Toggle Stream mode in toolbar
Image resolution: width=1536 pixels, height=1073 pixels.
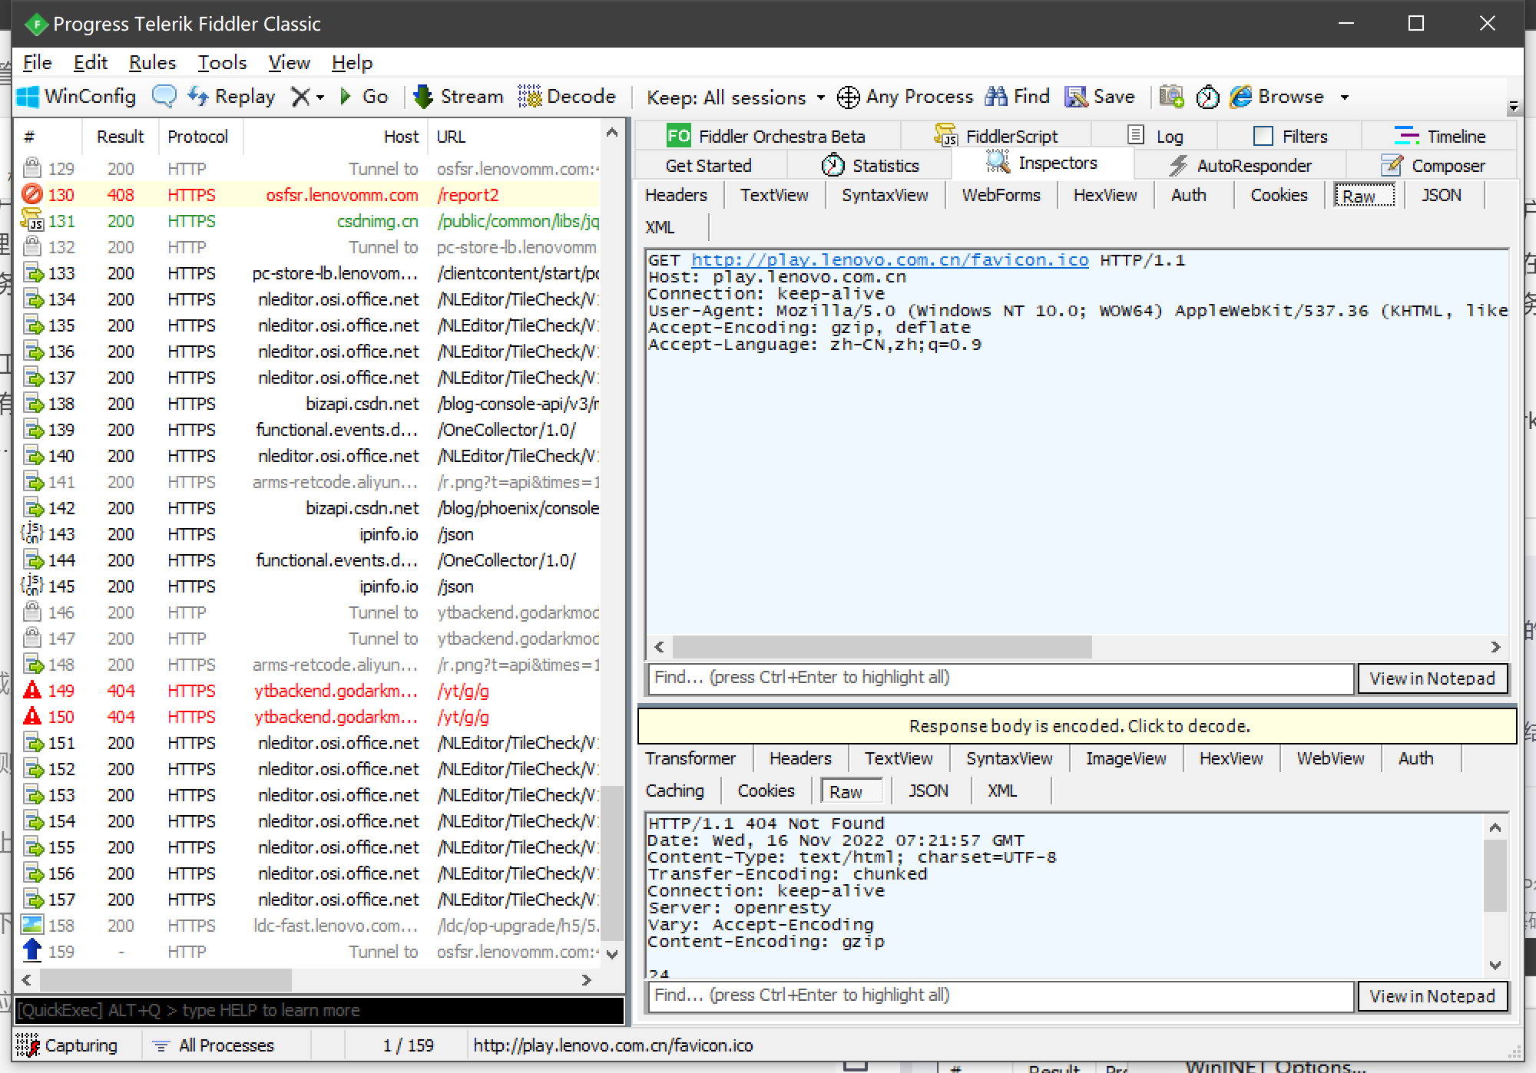[458, 97]
